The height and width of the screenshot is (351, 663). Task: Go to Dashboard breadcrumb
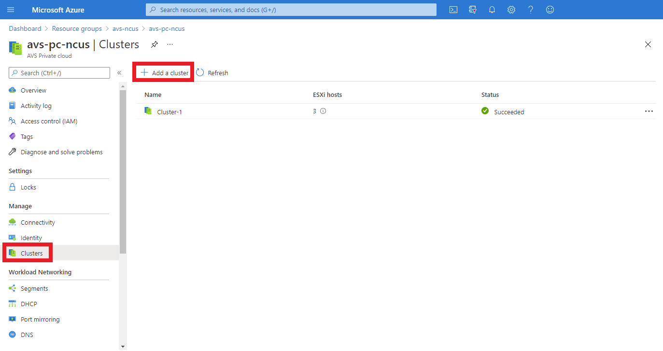25,28
